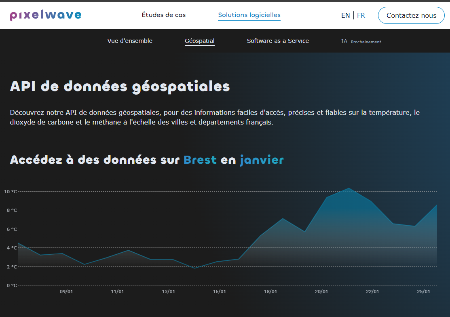Click the 11/01 date label

click(x=117, y=292)
